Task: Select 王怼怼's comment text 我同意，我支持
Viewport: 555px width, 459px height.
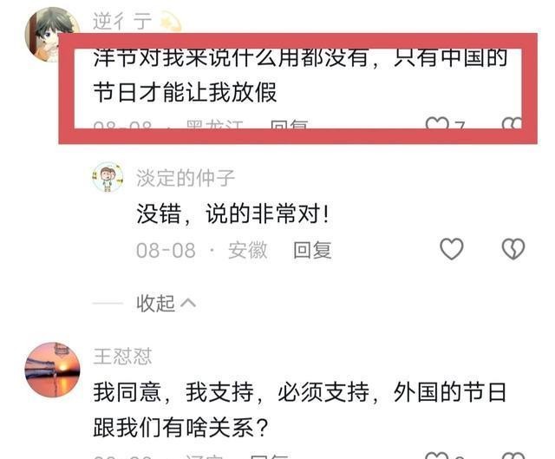Action: point(173,392)
